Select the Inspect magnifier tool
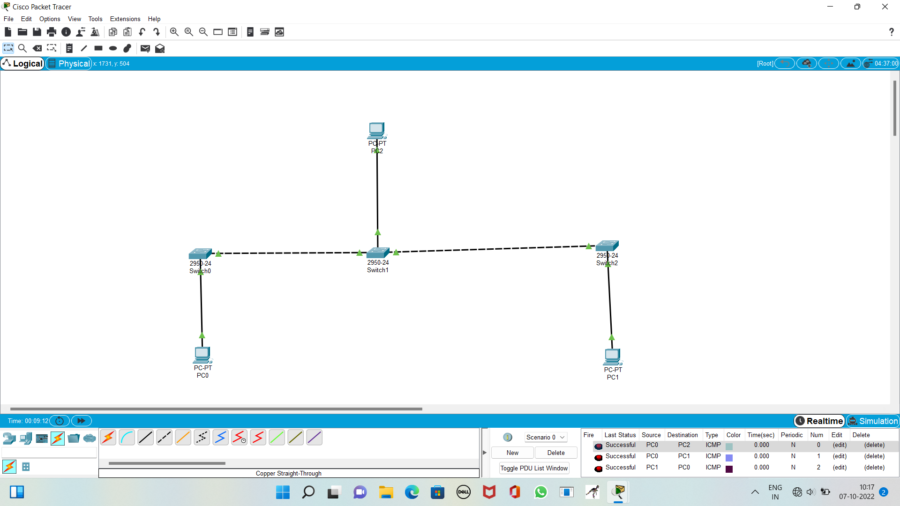 coord(22,48)
